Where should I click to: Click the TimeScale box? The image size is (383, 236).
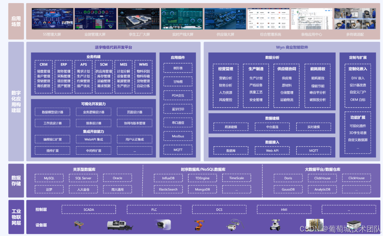point(236,178)
